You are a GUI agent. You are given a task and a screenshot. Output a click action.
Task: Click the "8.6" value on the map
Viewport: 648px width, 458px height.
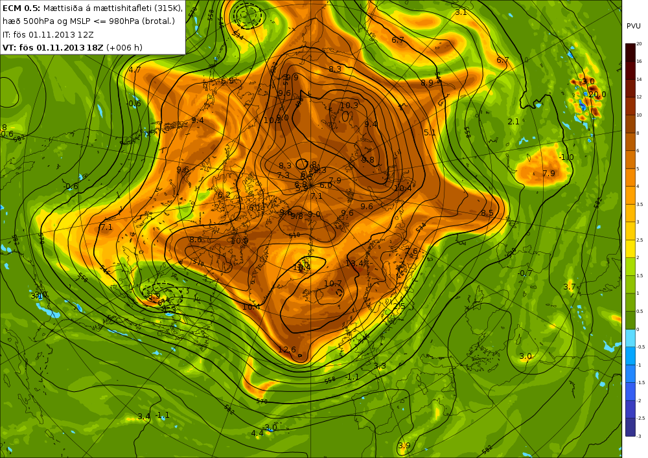[196, 240]
